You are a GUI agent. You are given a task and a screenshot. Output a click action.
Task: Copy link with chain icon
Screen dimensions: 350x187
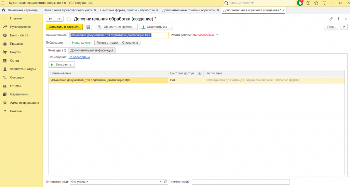331,19
